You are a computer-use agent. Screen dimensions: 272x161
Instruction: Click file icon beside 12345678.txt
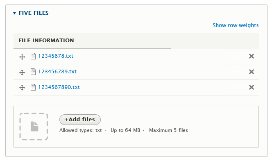tap(33, 56)
